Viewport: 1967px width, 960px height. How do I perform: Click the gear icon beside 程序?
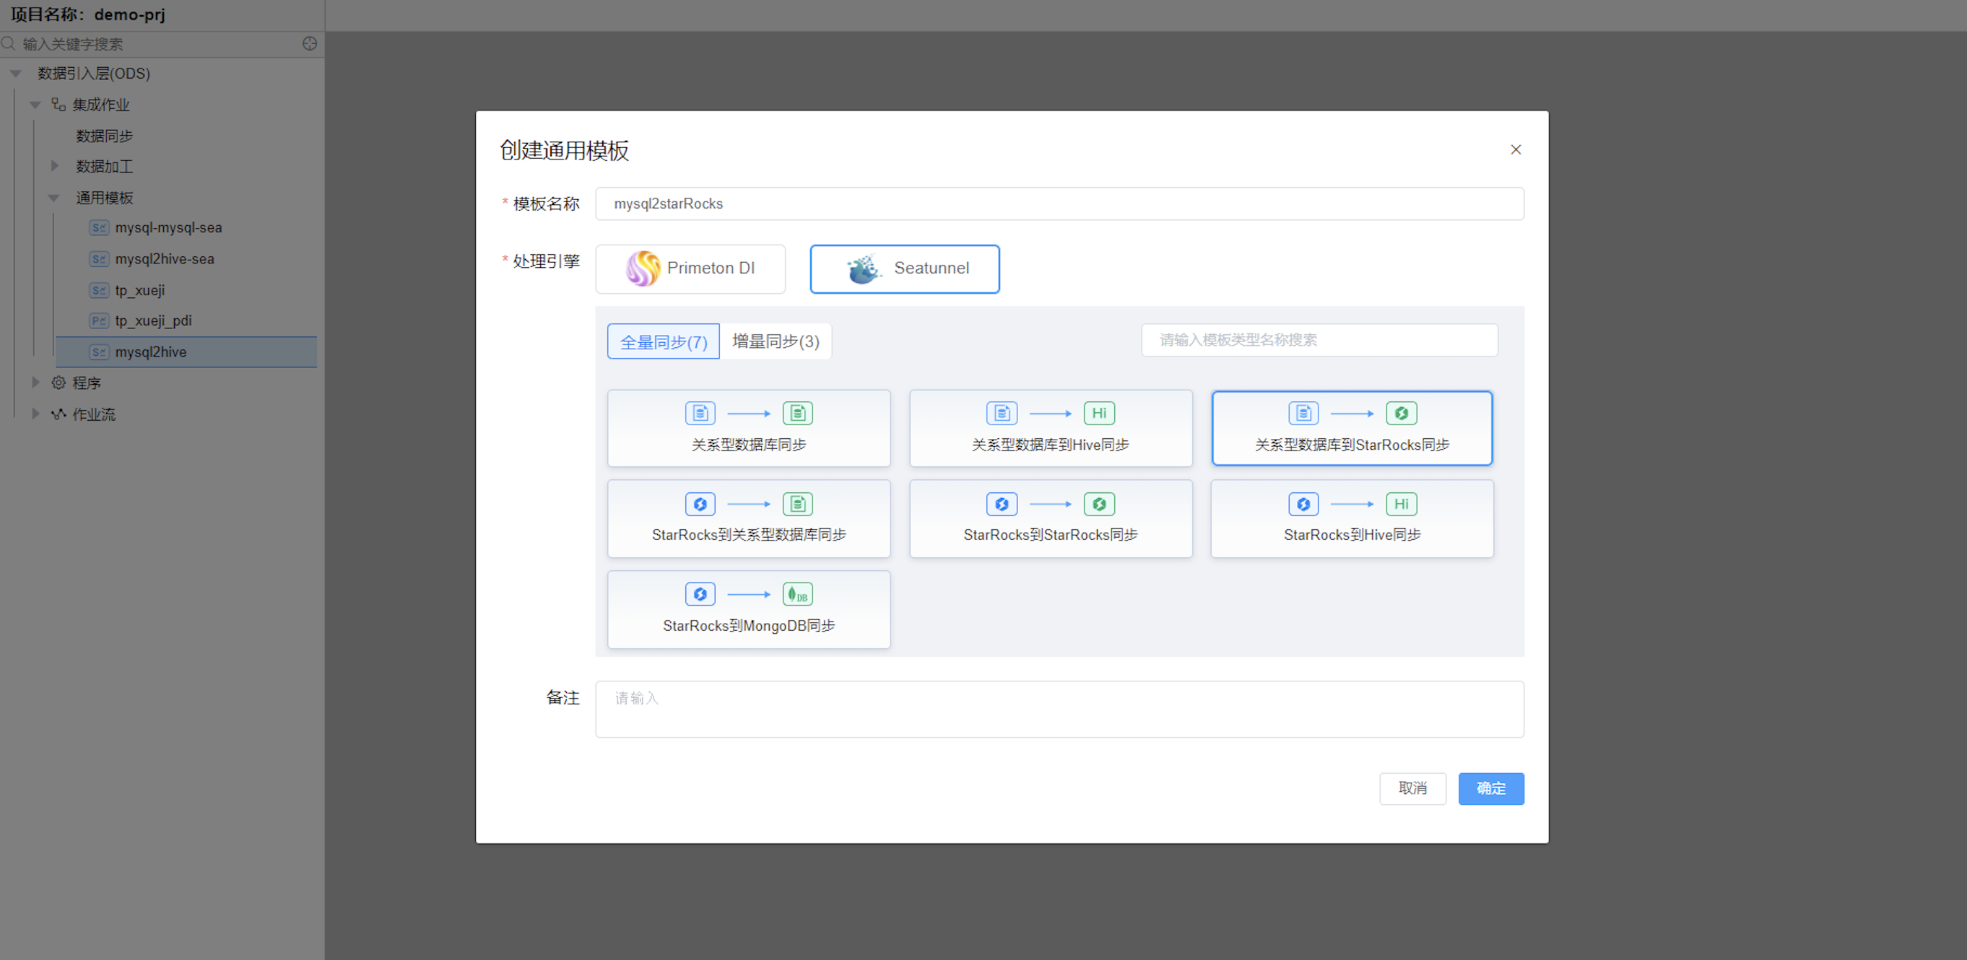tap(58, 383)
